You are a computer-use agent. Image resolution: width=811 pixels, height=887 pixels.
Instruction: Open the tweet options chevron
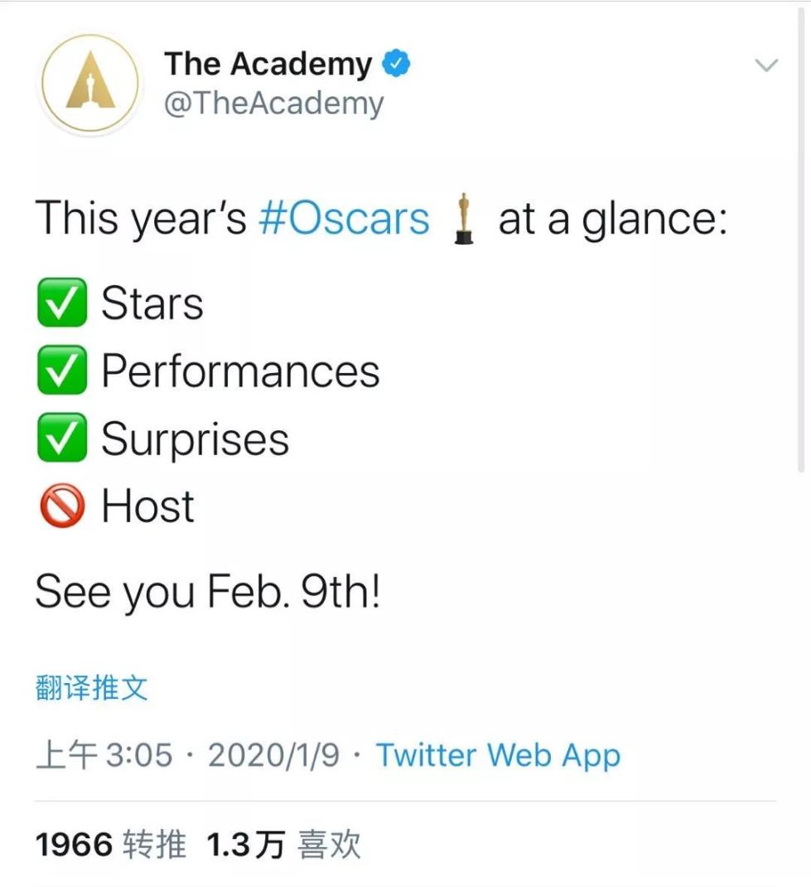pos(768,65)
